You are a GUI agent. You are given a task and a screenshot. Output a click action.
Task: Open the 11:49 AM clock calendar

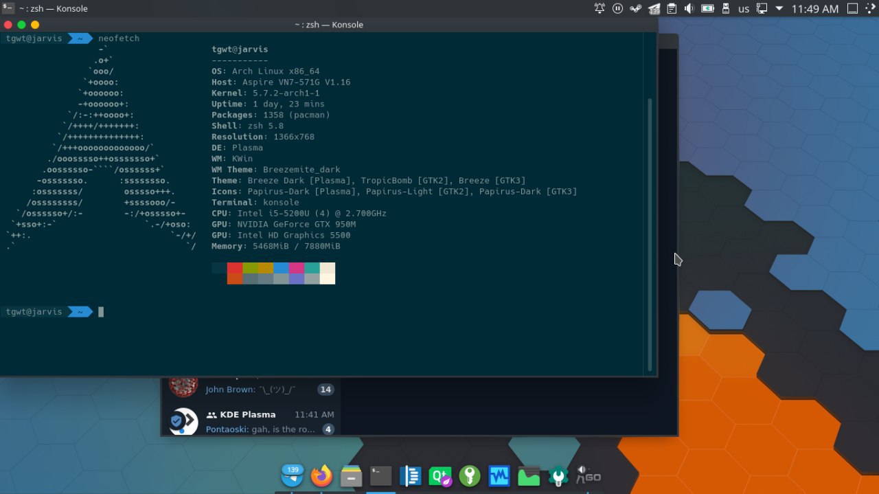[815, 9]
